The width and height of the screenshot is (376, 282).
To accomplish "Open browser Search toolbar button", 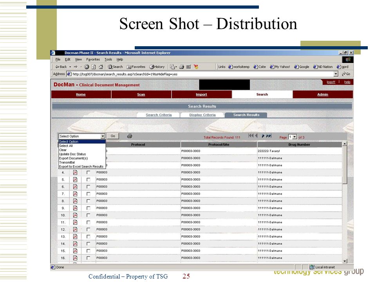I will tap(115, 67).
